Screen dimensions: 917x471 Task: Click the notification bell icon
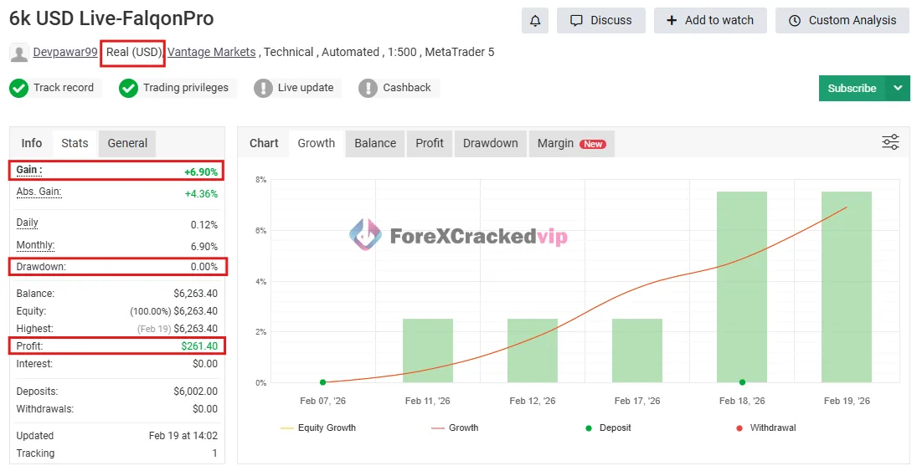(x=534, y=20)
